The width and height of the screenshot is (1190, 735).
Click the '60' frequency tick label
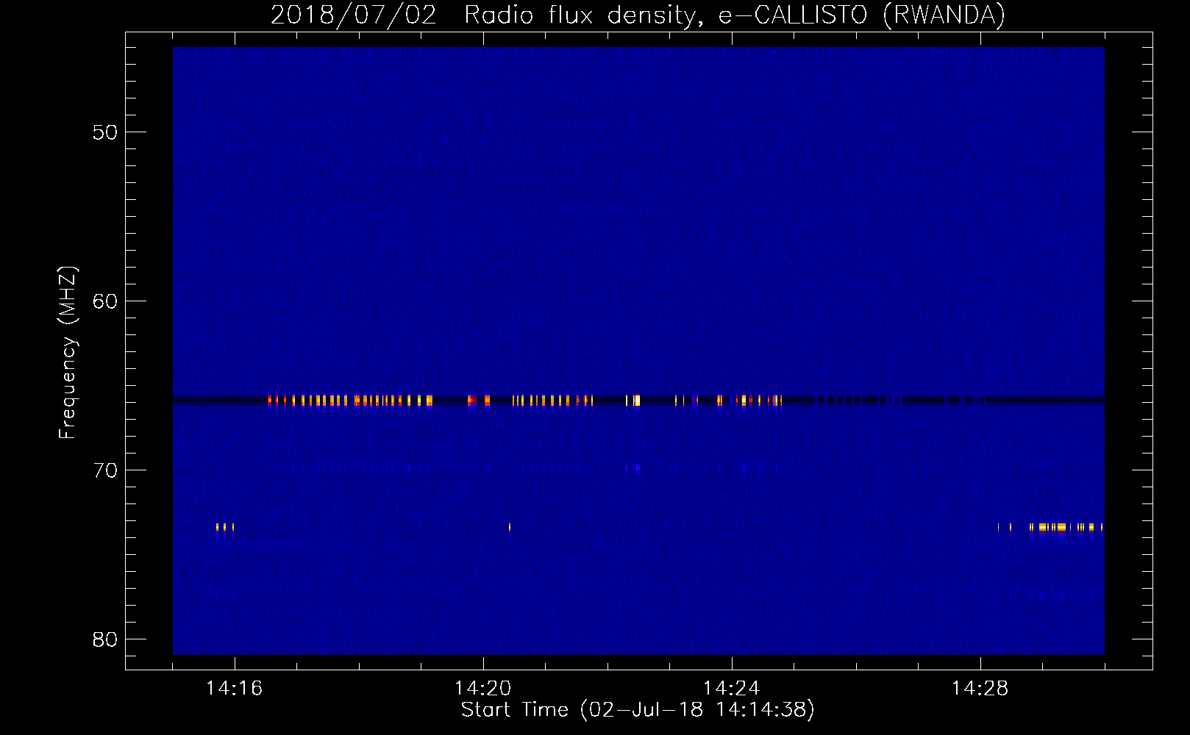(106, 301)
